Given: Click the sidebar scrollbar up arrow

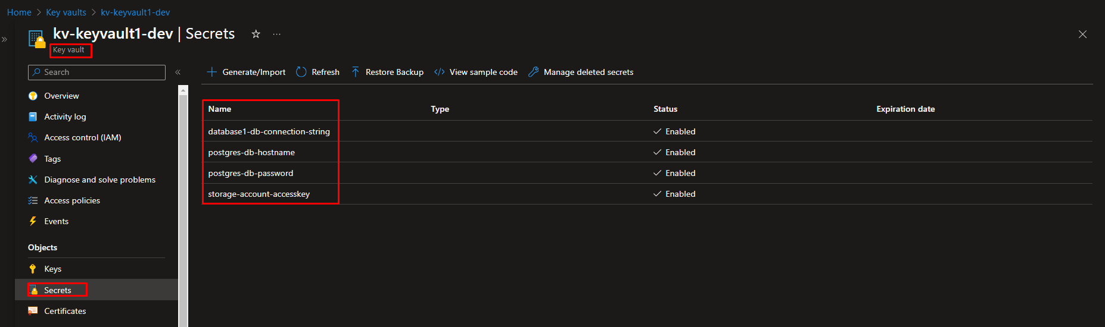Looking at the screenshot, I should point(183,90).
